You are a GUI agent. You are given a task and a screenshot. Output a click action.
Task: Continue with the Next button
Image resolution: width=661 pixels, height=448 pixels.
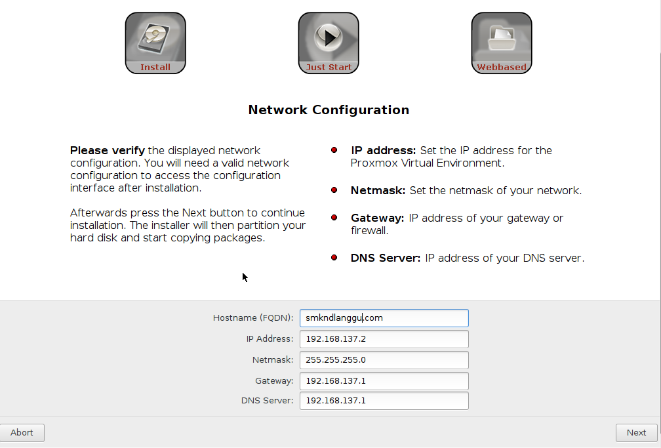(636, 433)
